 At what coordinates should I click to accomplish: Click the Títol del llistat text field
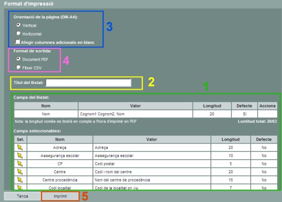(x=88, y=82)
